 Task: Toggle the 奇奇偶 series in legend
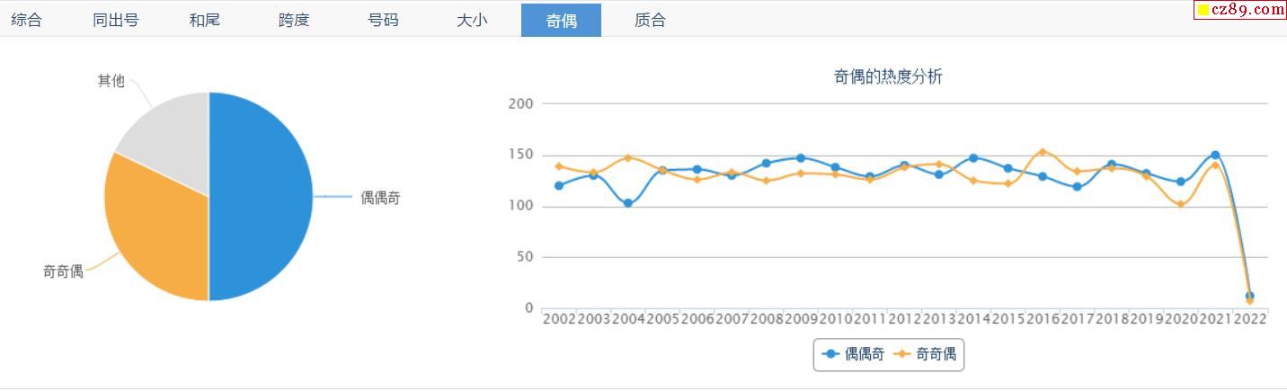click(x=926, y=354)
